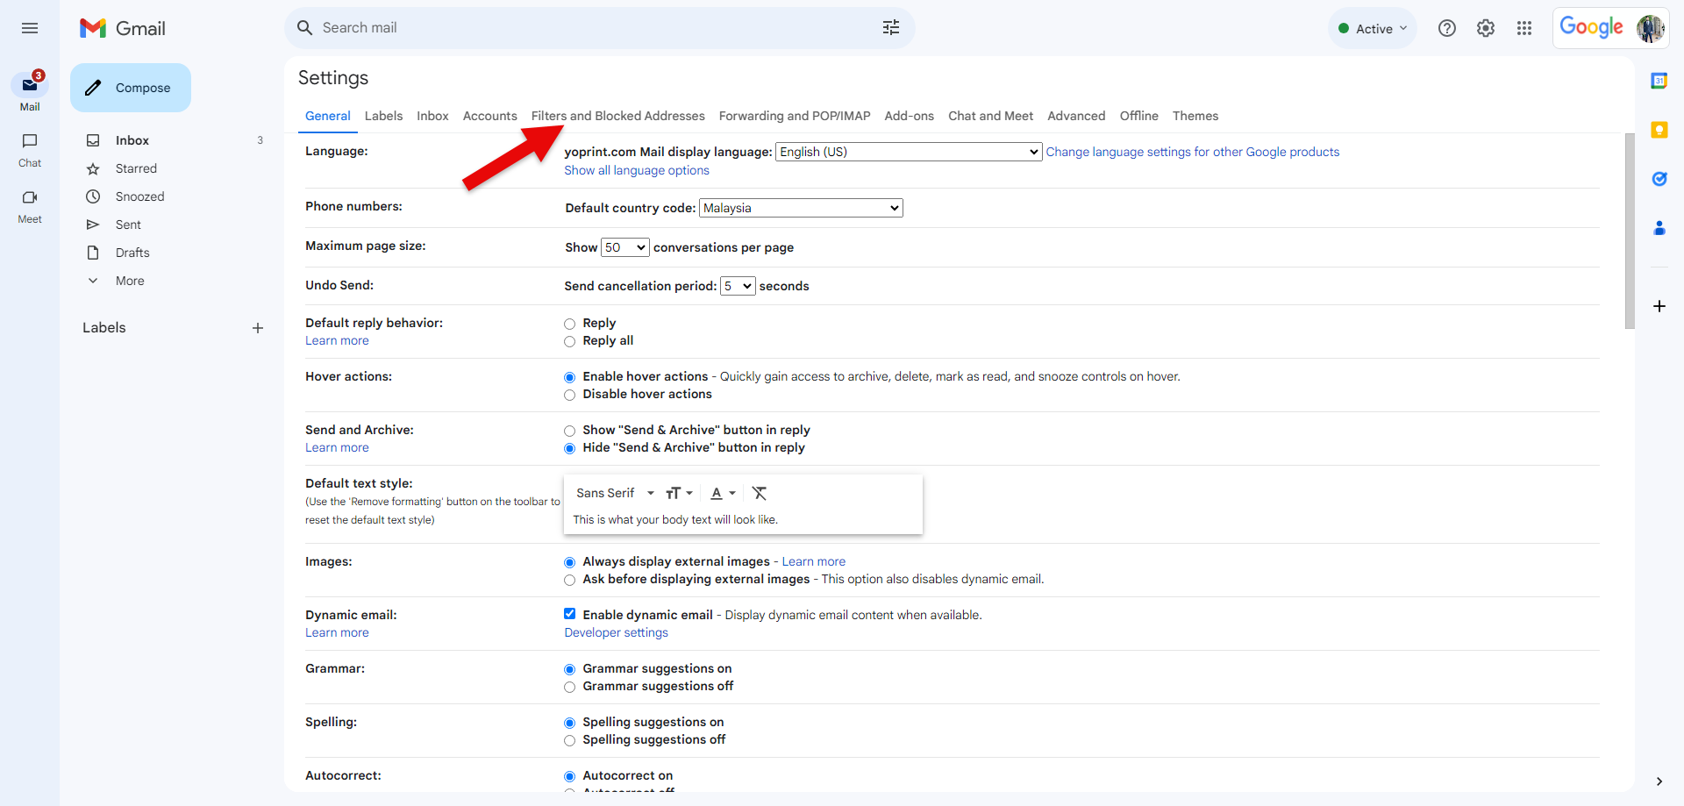Switch to Forwarding and POP/IMAP tab
This screenshot has width=1684, height=806.
(x=795, y=116)
